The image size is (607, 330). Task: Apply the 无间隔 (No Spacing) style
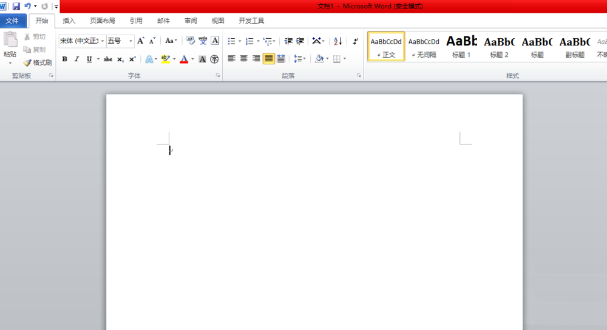[424, 47]
